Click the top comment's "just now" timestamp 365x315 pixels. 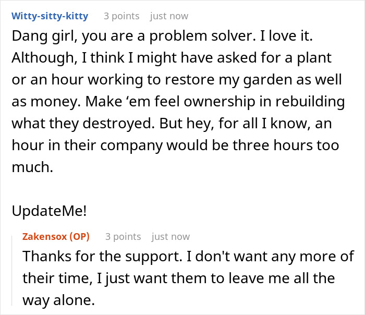[x=169, y=16]
